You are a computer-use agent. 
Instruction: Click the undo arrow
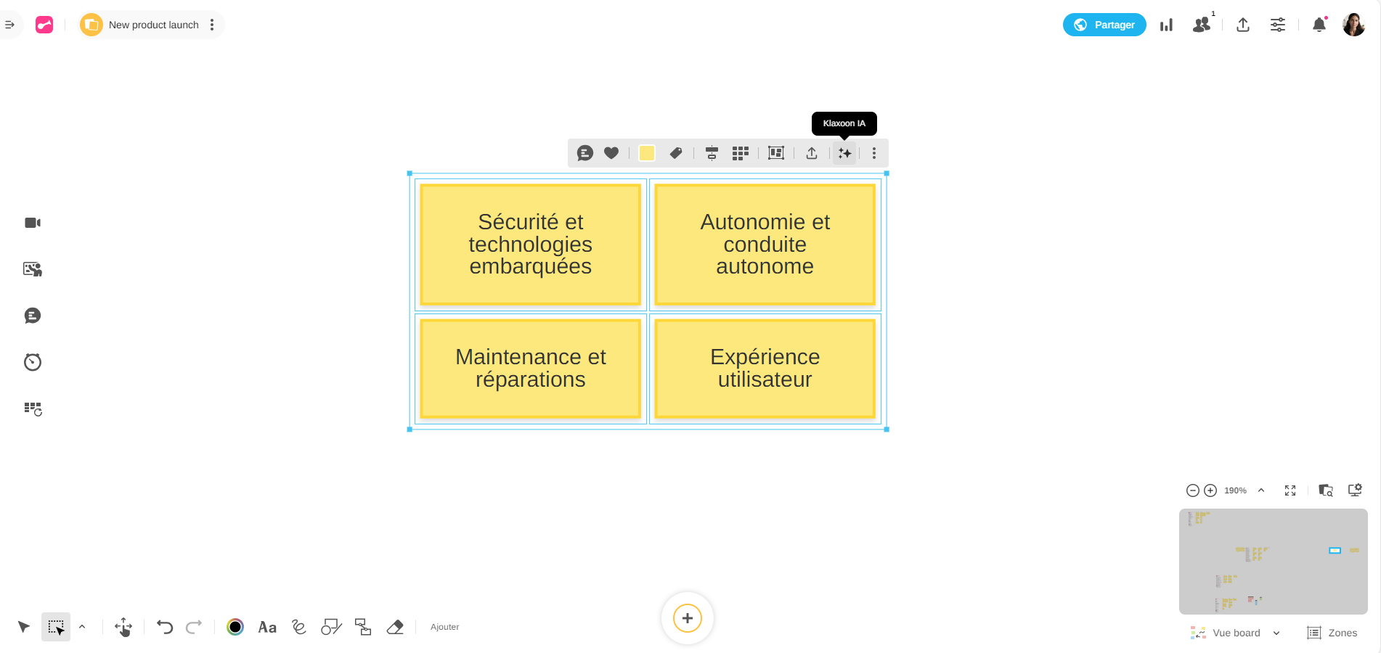(165, 627)
